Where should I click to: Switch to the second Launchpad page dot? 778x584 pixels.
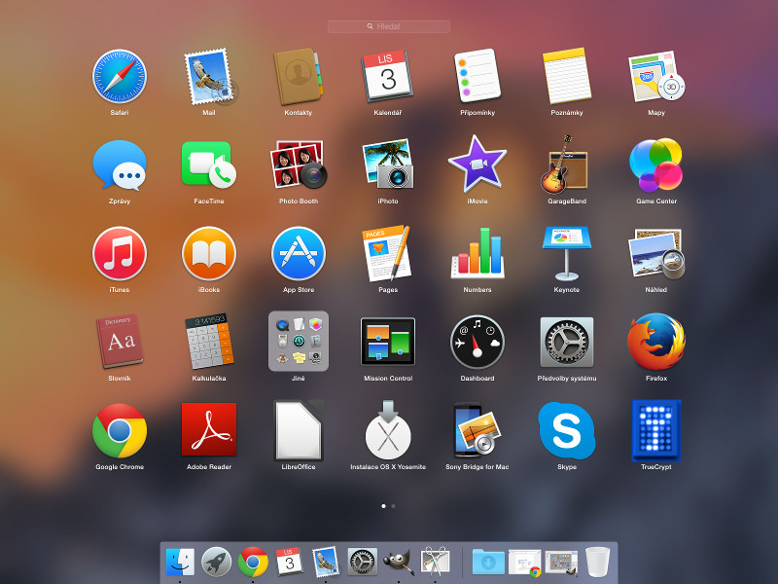[394, 506]
